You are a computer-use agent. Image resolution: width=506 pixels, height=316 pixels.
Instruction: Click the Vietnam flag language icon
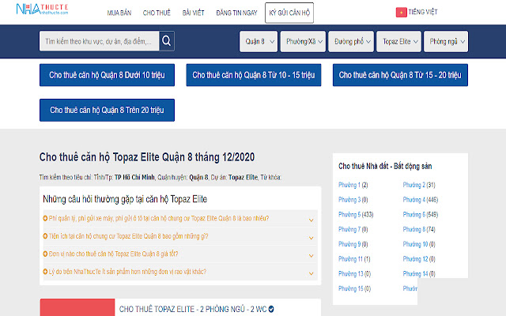[x=401, y=13]
